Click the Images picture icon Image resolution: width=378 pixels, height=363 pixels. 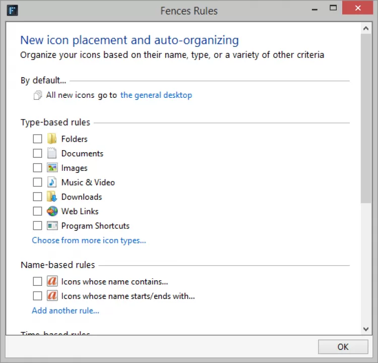(52, 168)
